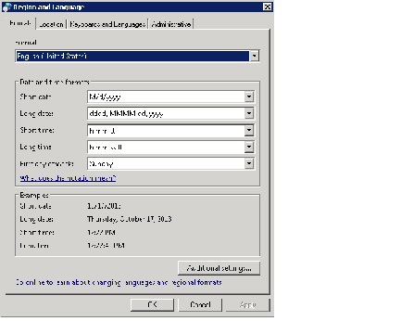401x334 pixels.
Task: Click the OK button
Action: tap(152, 305)
